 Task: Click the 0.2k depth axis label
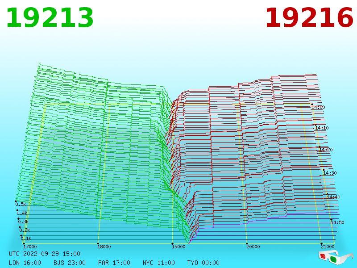tap(25, 230)
